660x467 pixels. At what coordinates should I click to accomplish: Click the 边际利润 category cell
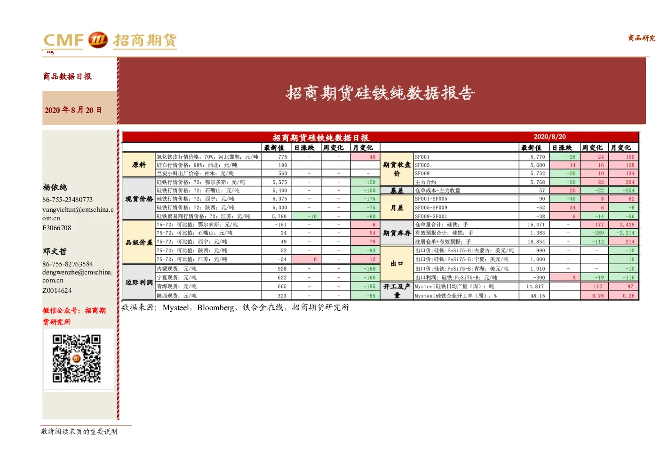click(139, 282)
